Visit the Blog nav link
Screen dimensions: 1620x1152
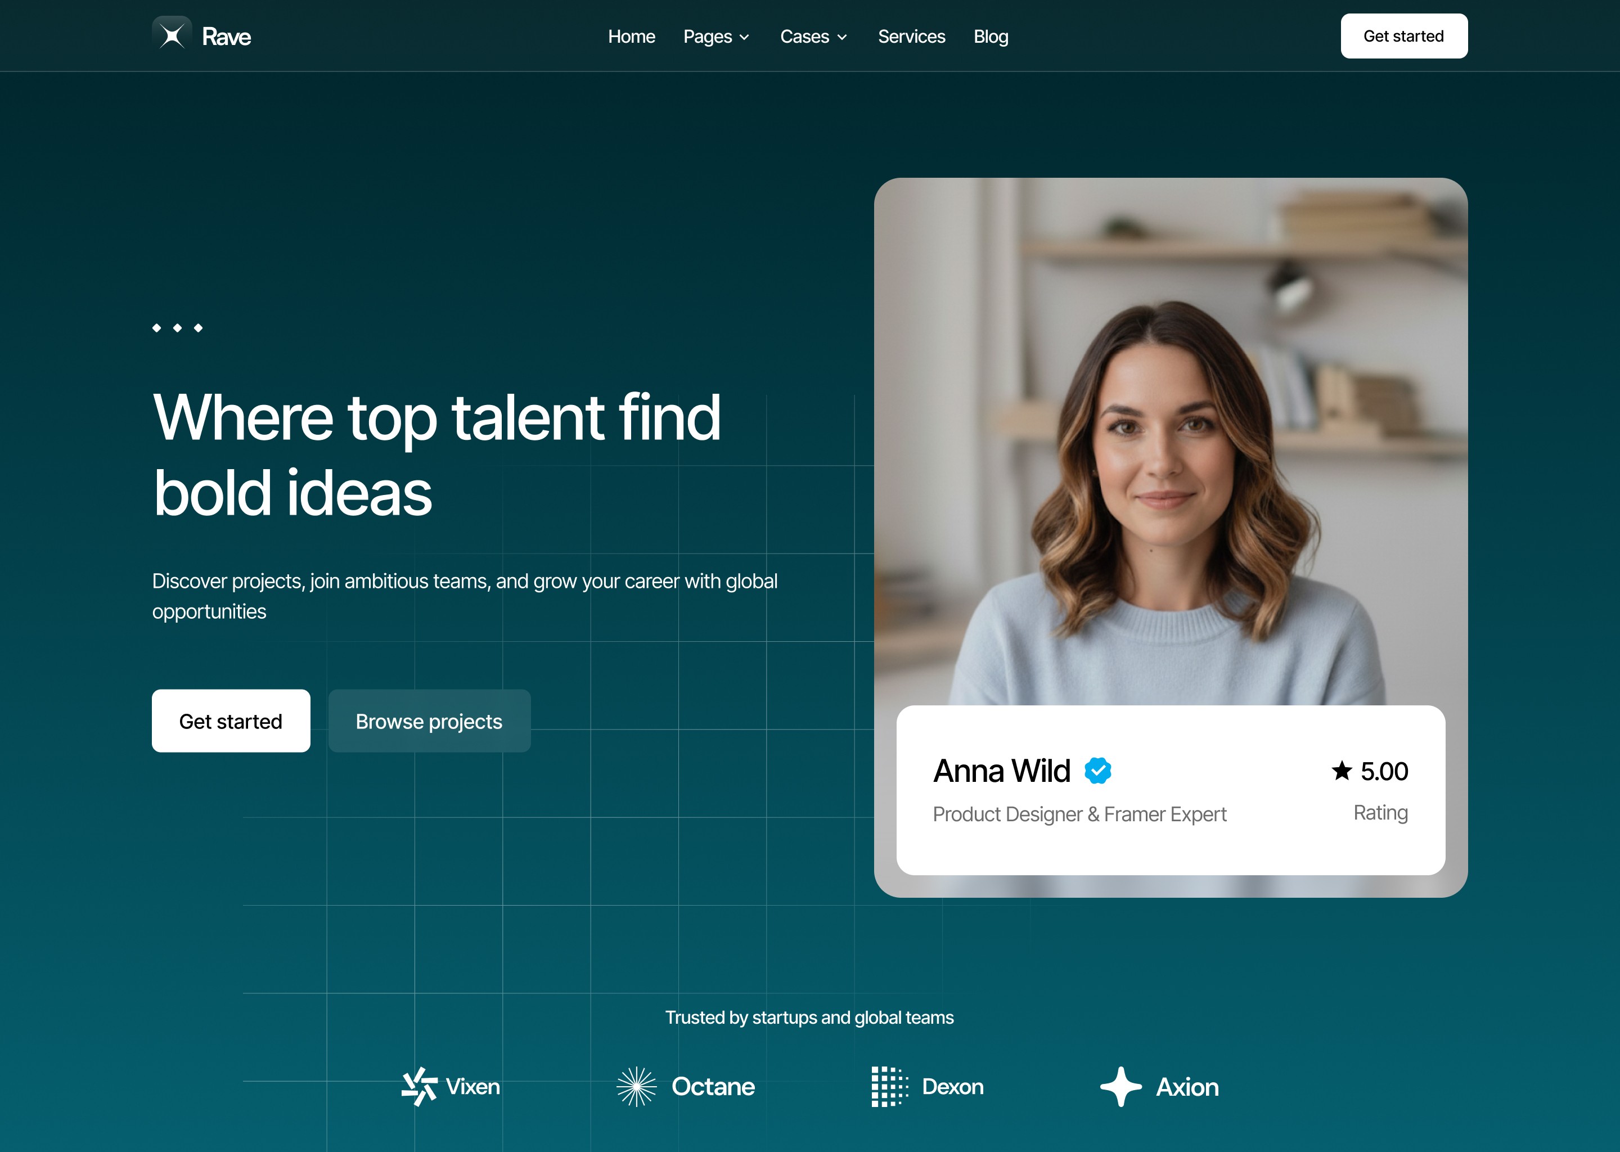click(991, 36)
